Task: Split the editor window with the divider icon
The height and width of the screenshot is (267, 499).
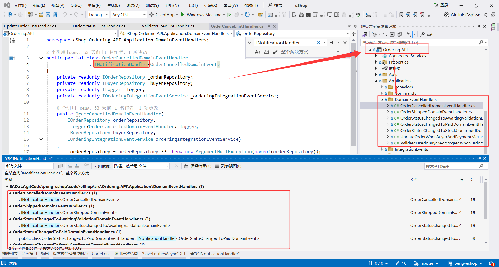Action: [354, 34]
